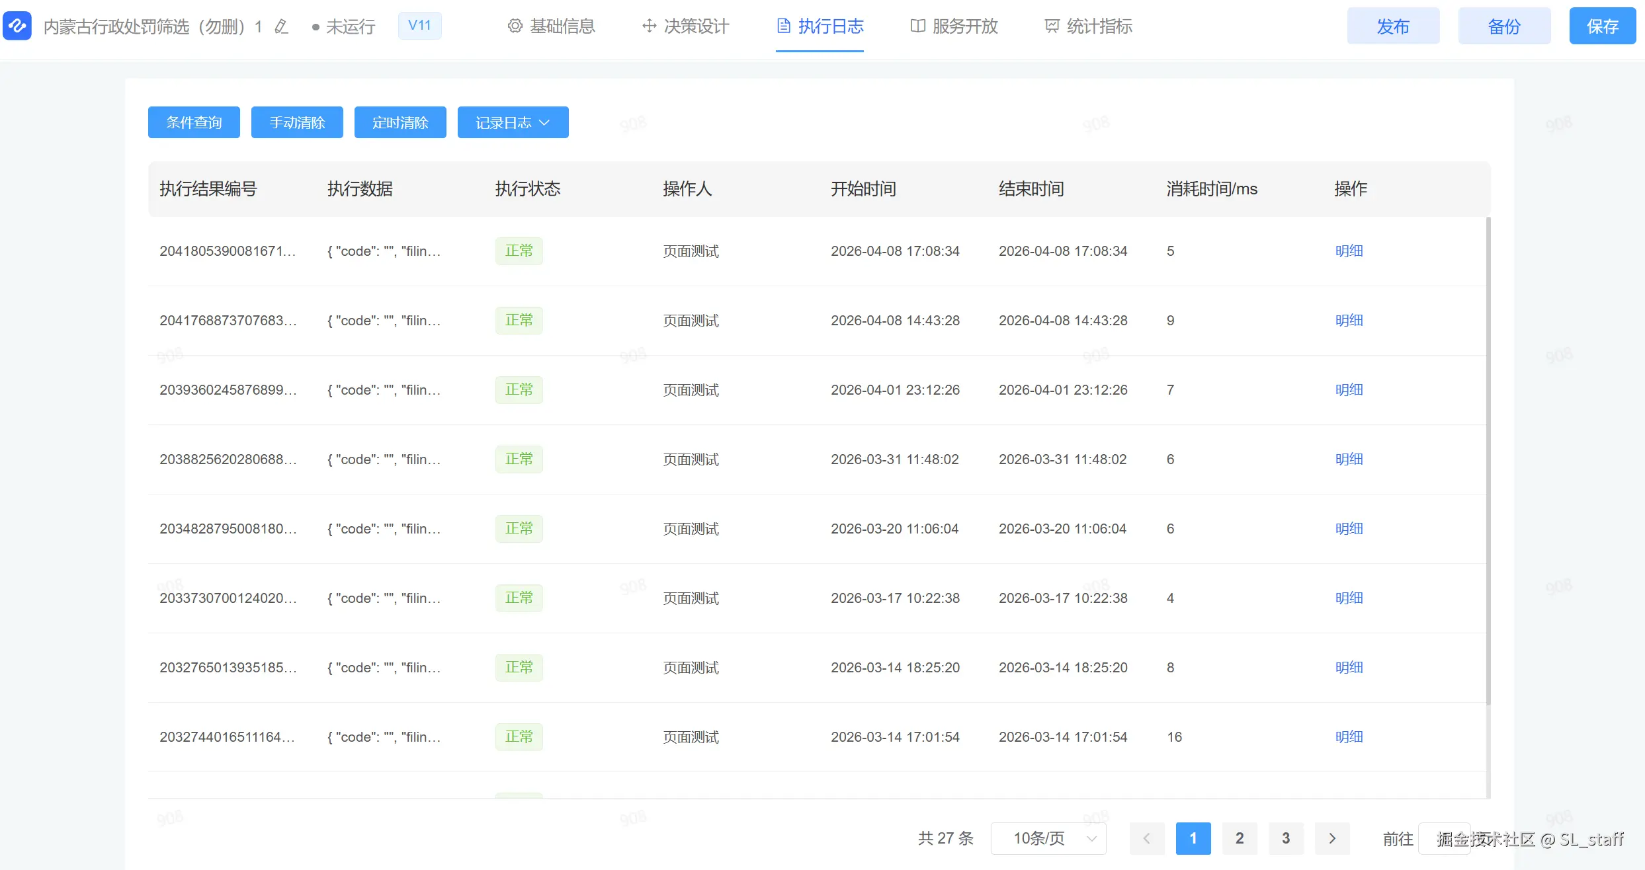Expand the 记录日志 dropdown button
Screen dimensions: 1645x870
coord(513,122)
